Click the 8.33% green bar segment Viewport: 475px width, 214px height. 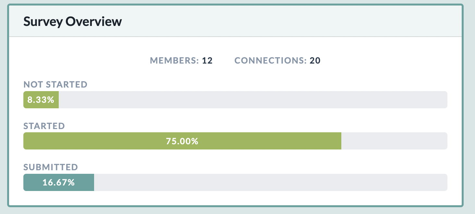click(41, 100)
